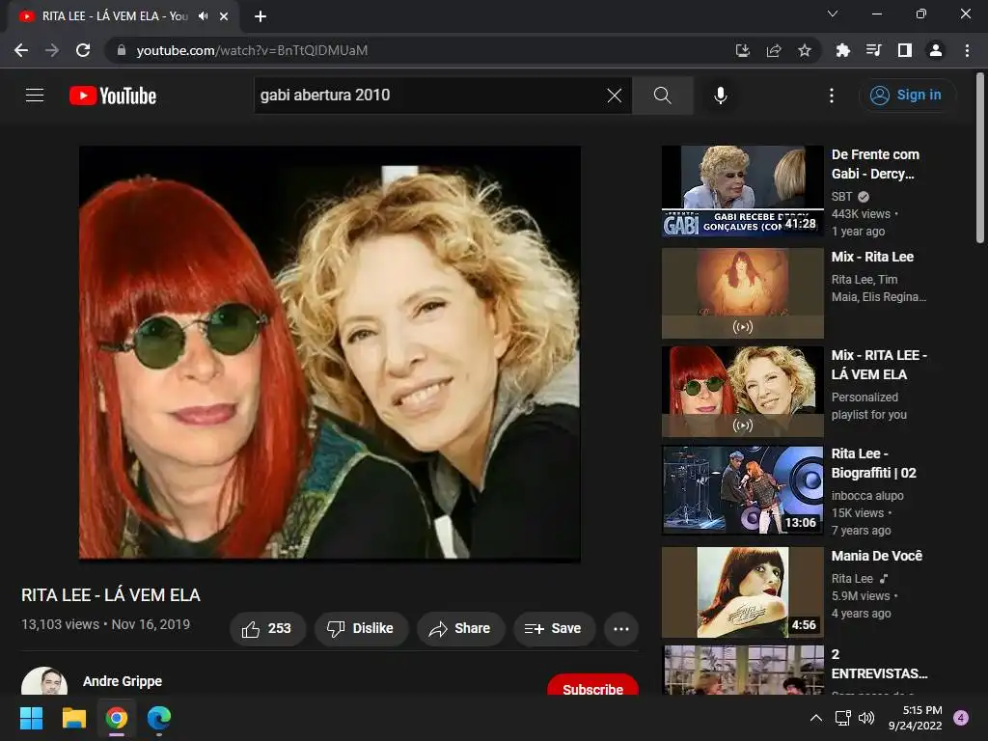Screen dimensions: 988x741
Task: Open more actions ellipsis below video
Action: [x=621, y=628]
